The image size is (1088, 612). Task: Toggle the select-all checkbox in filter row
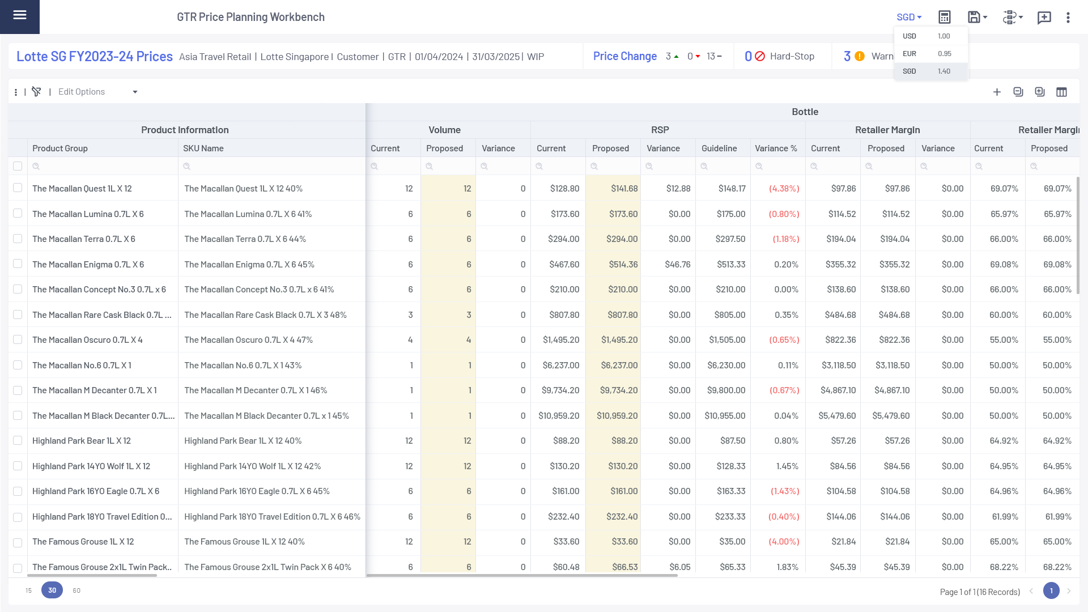coord(18,166)
